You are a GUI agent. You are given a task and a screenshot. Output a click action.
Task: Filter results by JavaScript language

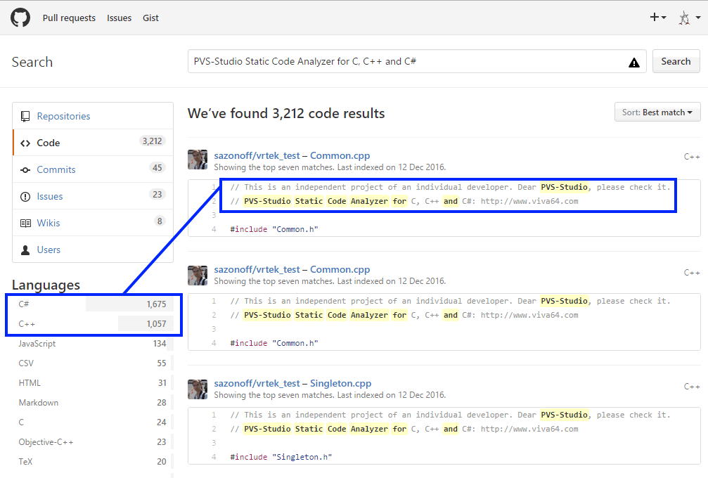click(93, 344)
